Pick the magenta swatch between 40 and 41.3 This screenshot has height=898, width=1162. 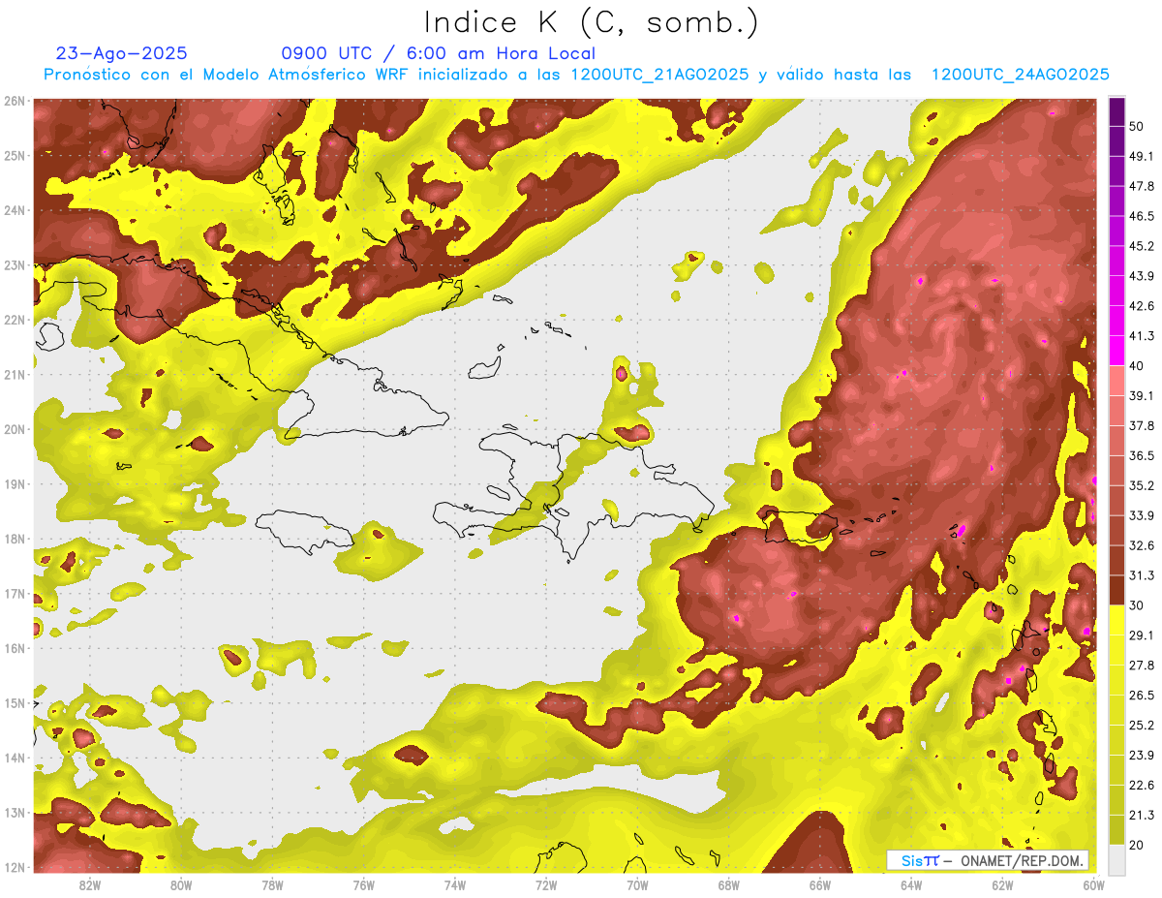(1116, 351)
